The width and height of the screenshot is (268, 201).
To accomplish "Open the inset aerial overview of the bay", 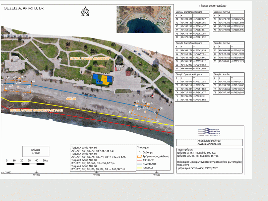I will (x=144, y=19).
